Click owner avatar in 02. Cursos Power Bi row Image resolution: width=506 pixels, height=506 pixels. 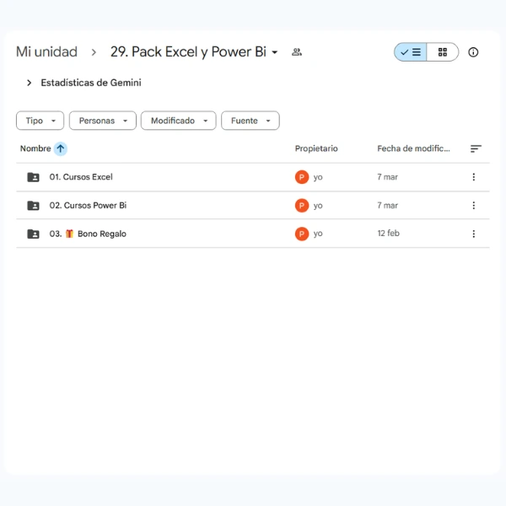coord(302,205)
